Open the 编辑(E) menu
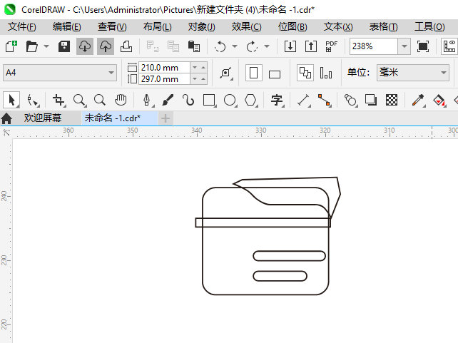 [66, 27]
